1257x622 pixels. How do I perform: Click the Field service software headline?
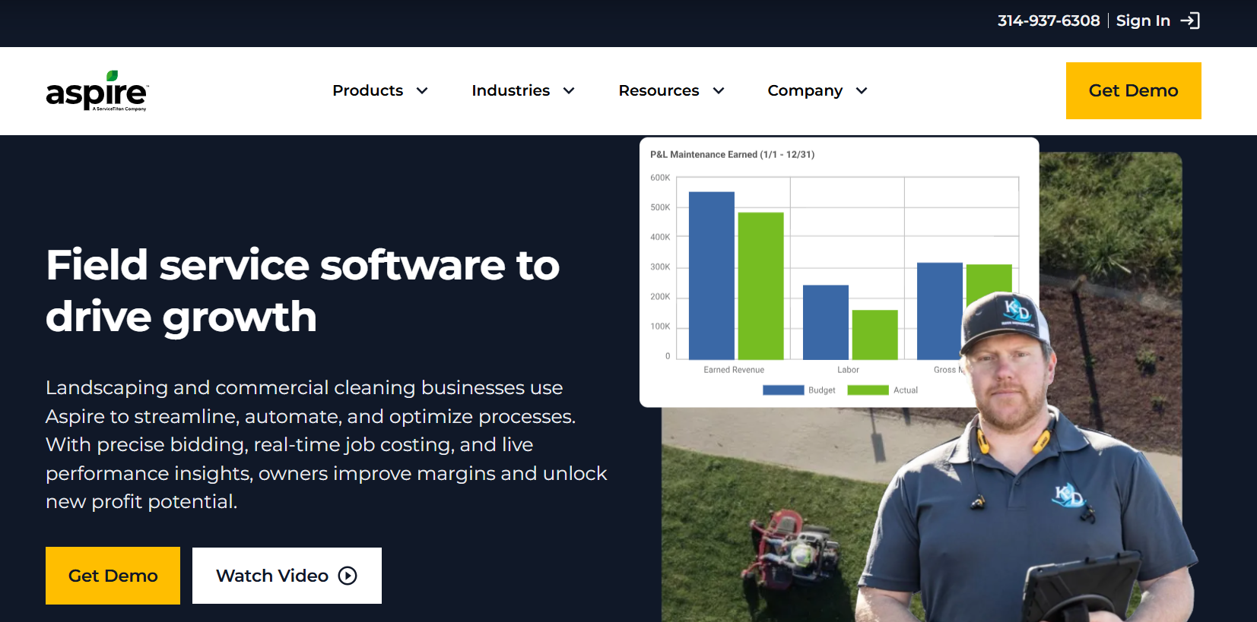[303, 290]
